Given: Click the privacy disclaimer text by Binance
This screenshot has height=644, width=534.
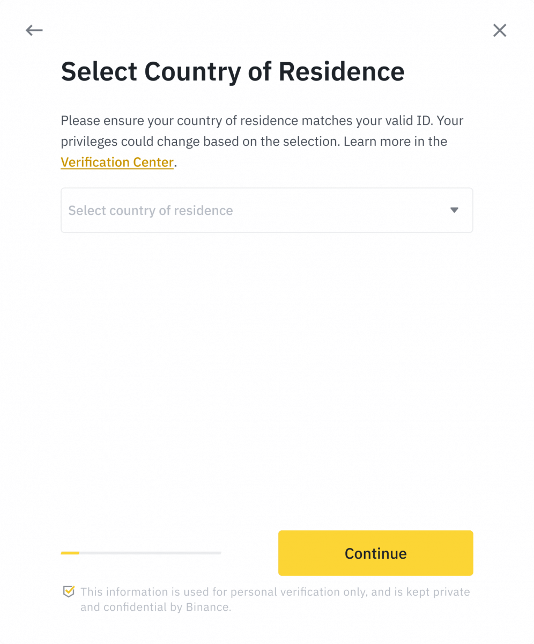Looking at the screenshot, I should [275, 599].
